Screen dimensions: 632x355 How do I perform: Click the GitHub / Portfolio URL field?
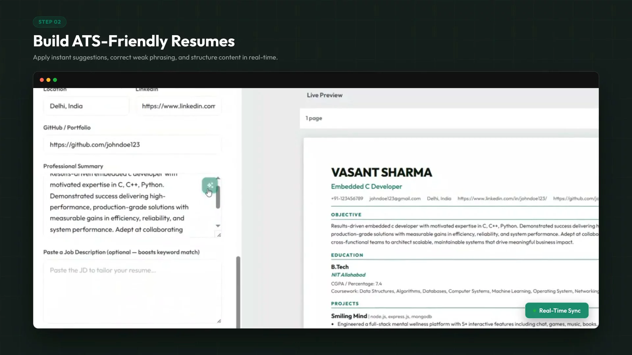click(x=132, y=145)
